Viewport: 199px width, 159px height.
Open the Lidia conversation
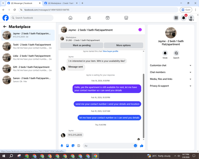(28, 58)
